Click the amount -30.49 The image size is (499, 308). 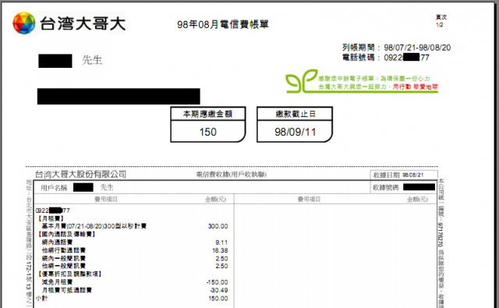218,290
